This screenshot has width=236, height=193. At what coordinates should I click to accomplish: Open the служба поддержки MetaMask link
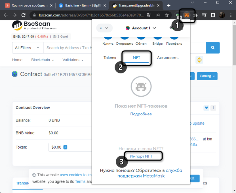[150, 173]
